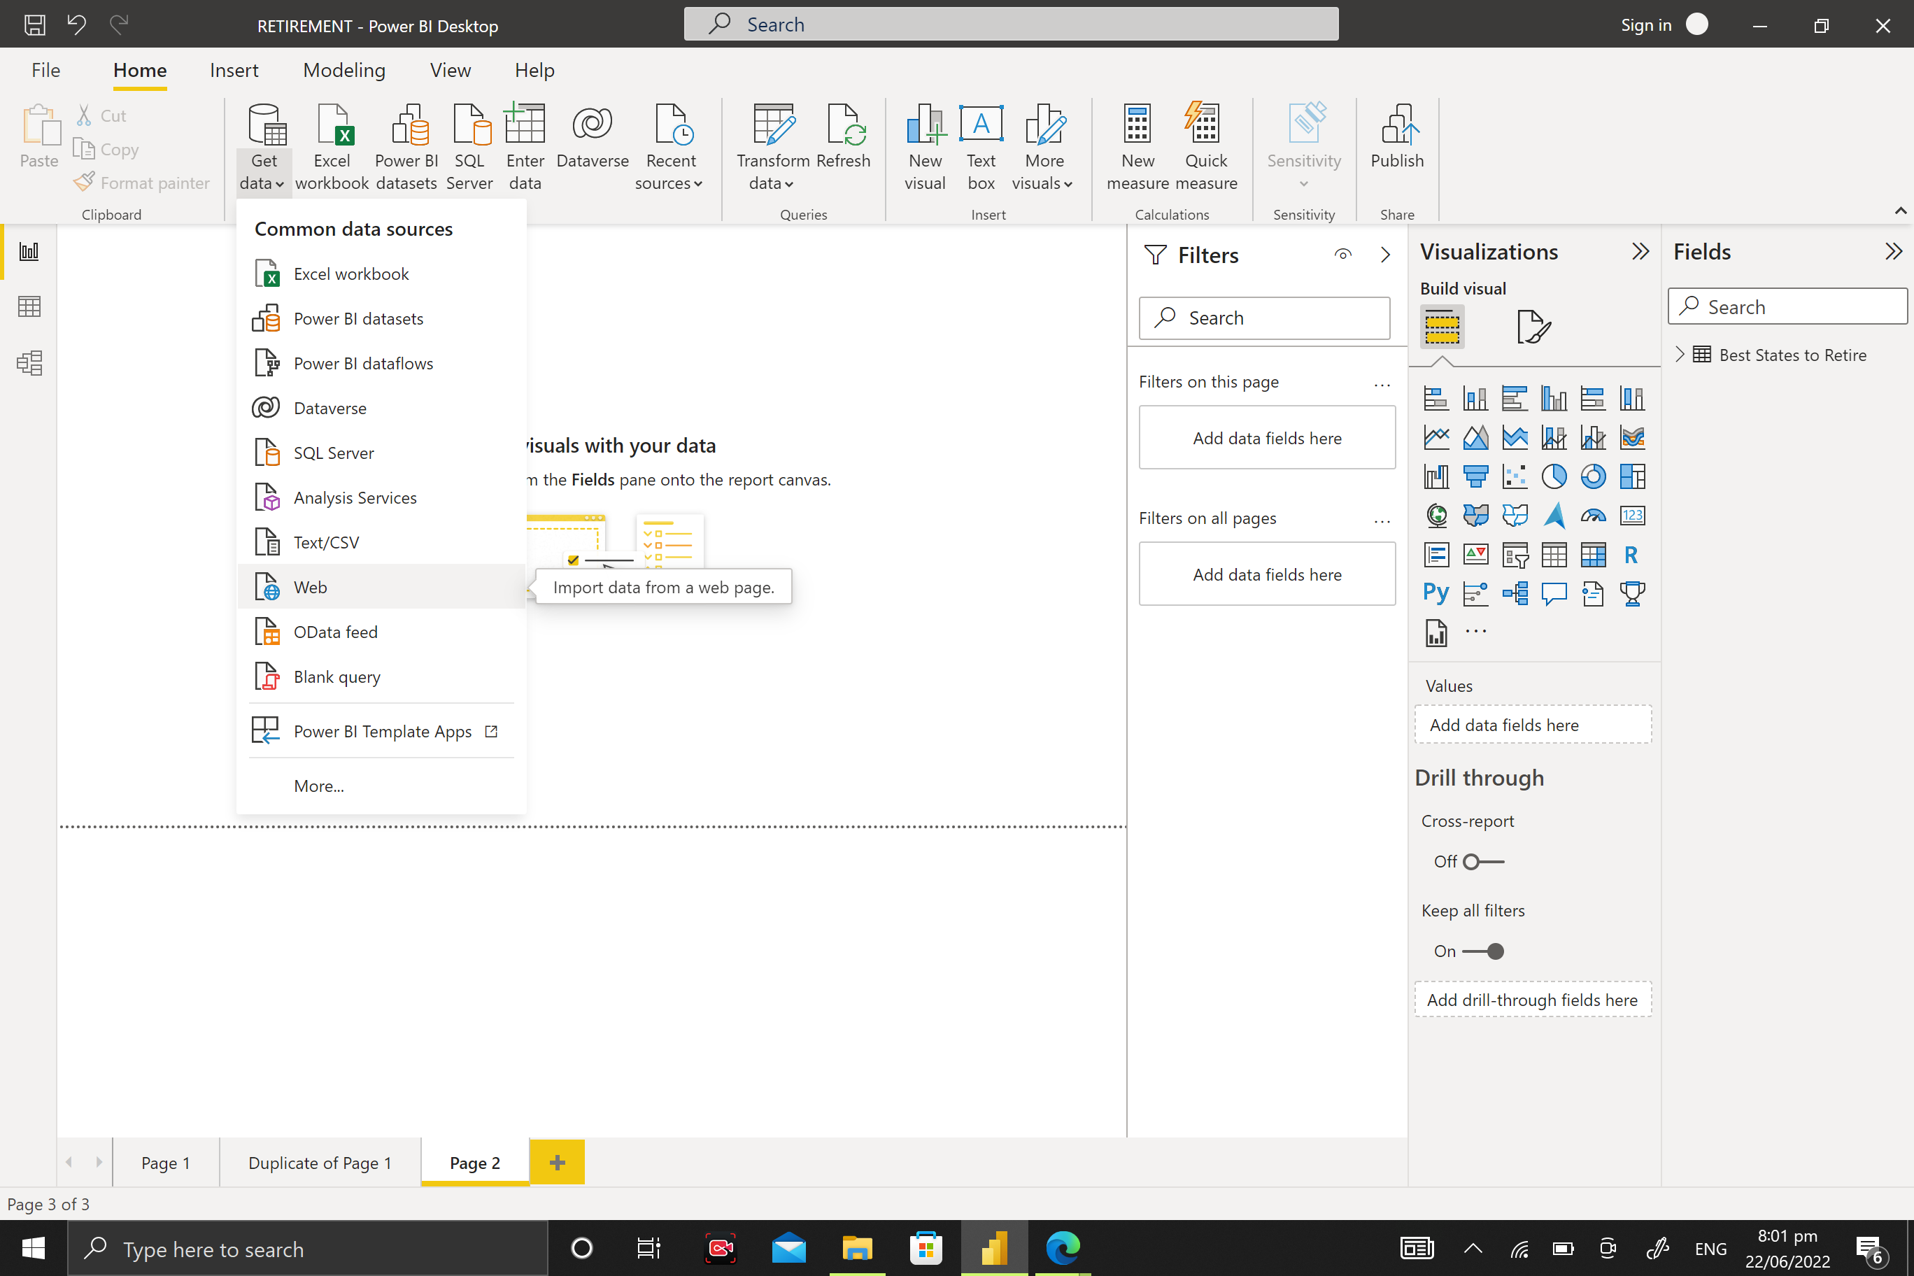Select the gauge visualization icon
The height and width of the screenshot is (1276, 1914).
(1593, 516)
